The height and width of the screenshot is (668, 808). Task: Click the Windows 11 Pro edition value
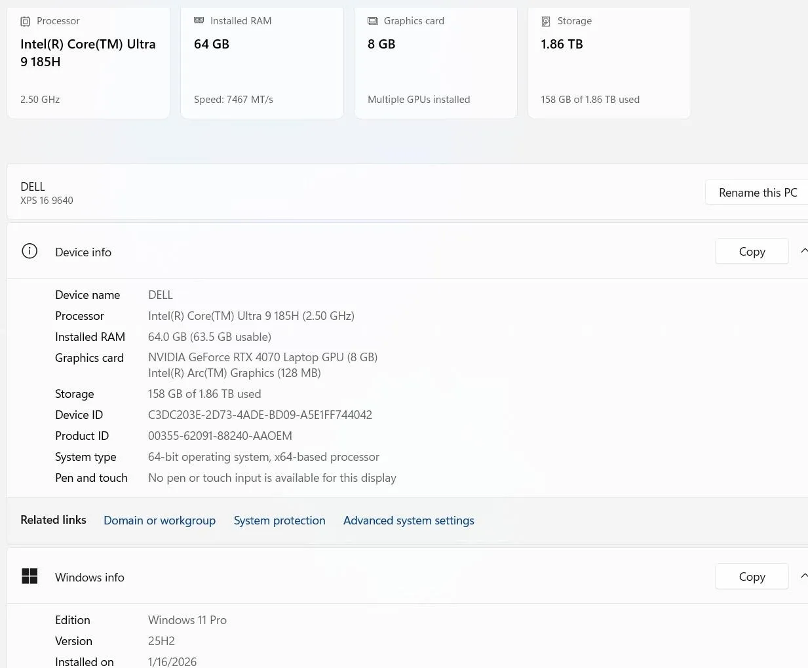click(187, 620)
